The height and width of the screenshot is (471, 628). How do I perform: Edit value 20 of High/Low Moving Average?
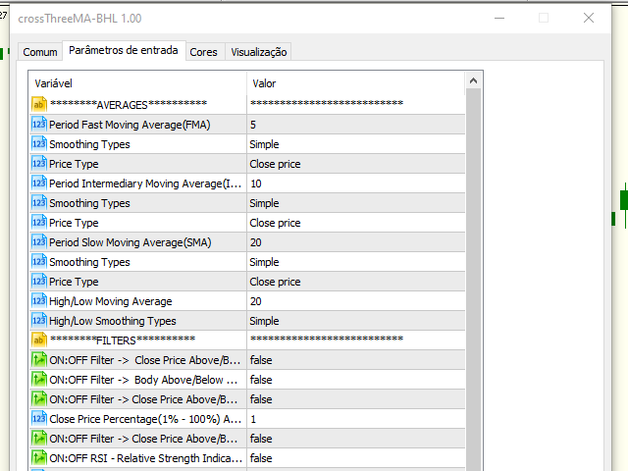tap(356, 301)
